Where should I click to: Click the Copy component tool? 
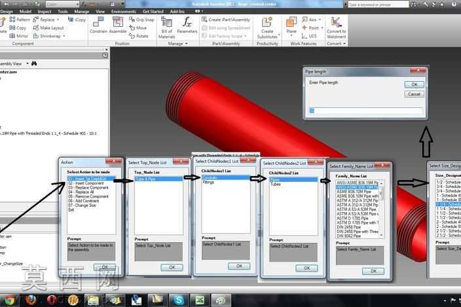point(18,28)
